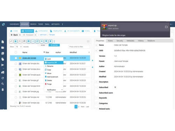The width and height of the screenshot is (175, 131).
Task: Check the Orden del Temple.gif checkbox
Action: click(16, 80)
